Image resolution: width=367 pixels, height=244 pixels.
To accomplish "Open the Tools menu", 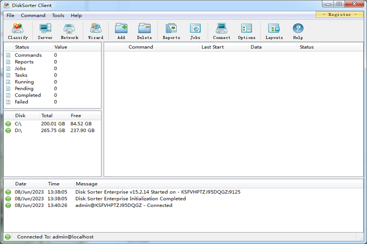I will [x=58, y=16].
